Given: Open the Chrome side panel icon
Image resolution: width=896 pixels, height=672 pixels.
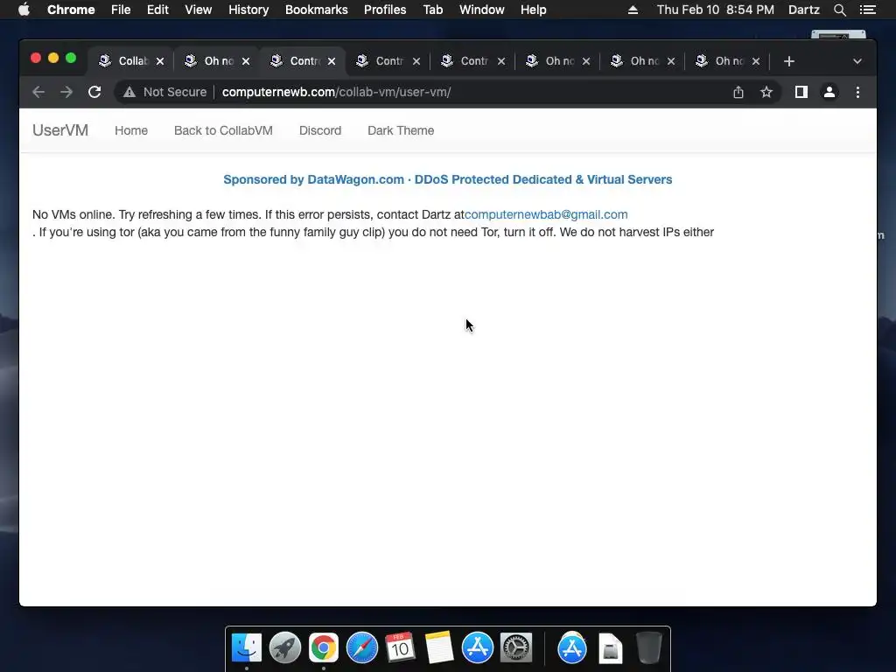Looking at the screenshot, I should point(801,92).
